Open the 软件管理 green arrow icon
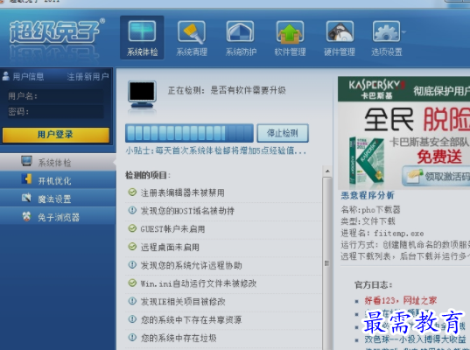470x350 pixels. pos(290,31)
